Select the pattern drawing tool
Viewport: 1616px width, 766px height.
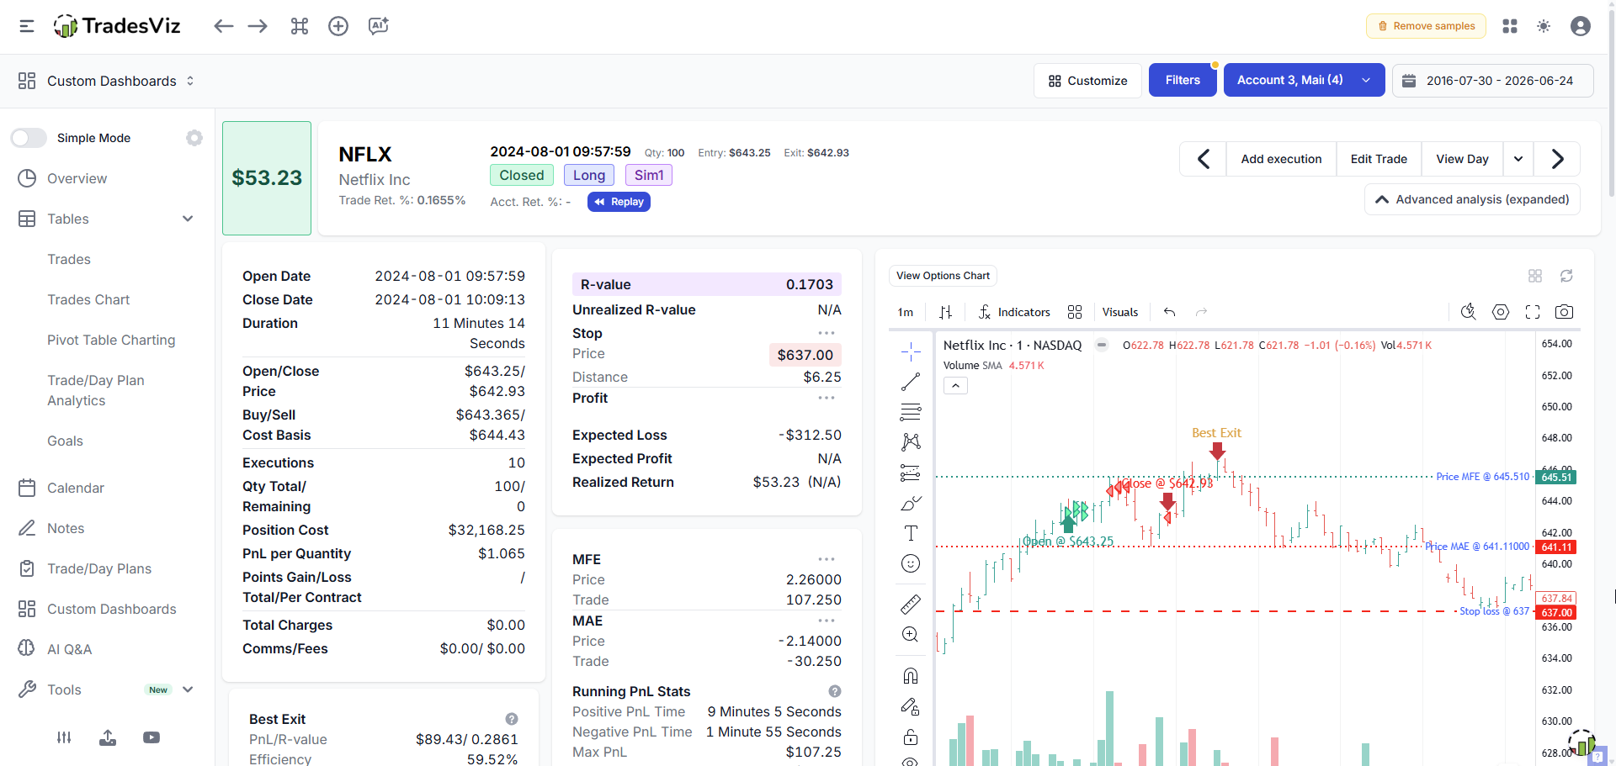click(911, 442)
